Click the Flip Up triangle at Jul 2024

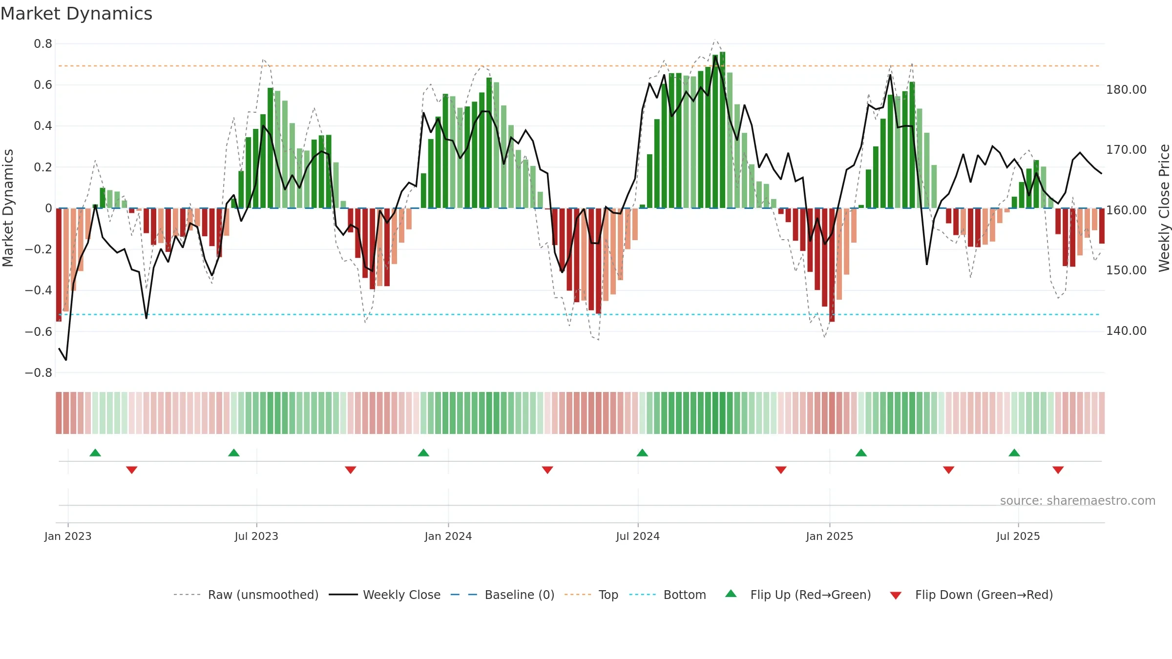pyautogui.click(x=642, y=453)
